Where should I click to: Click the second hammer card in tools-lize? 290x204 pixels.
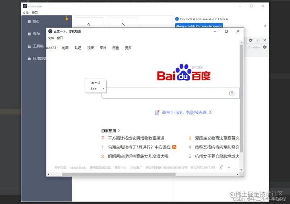(x=123, y=23)
